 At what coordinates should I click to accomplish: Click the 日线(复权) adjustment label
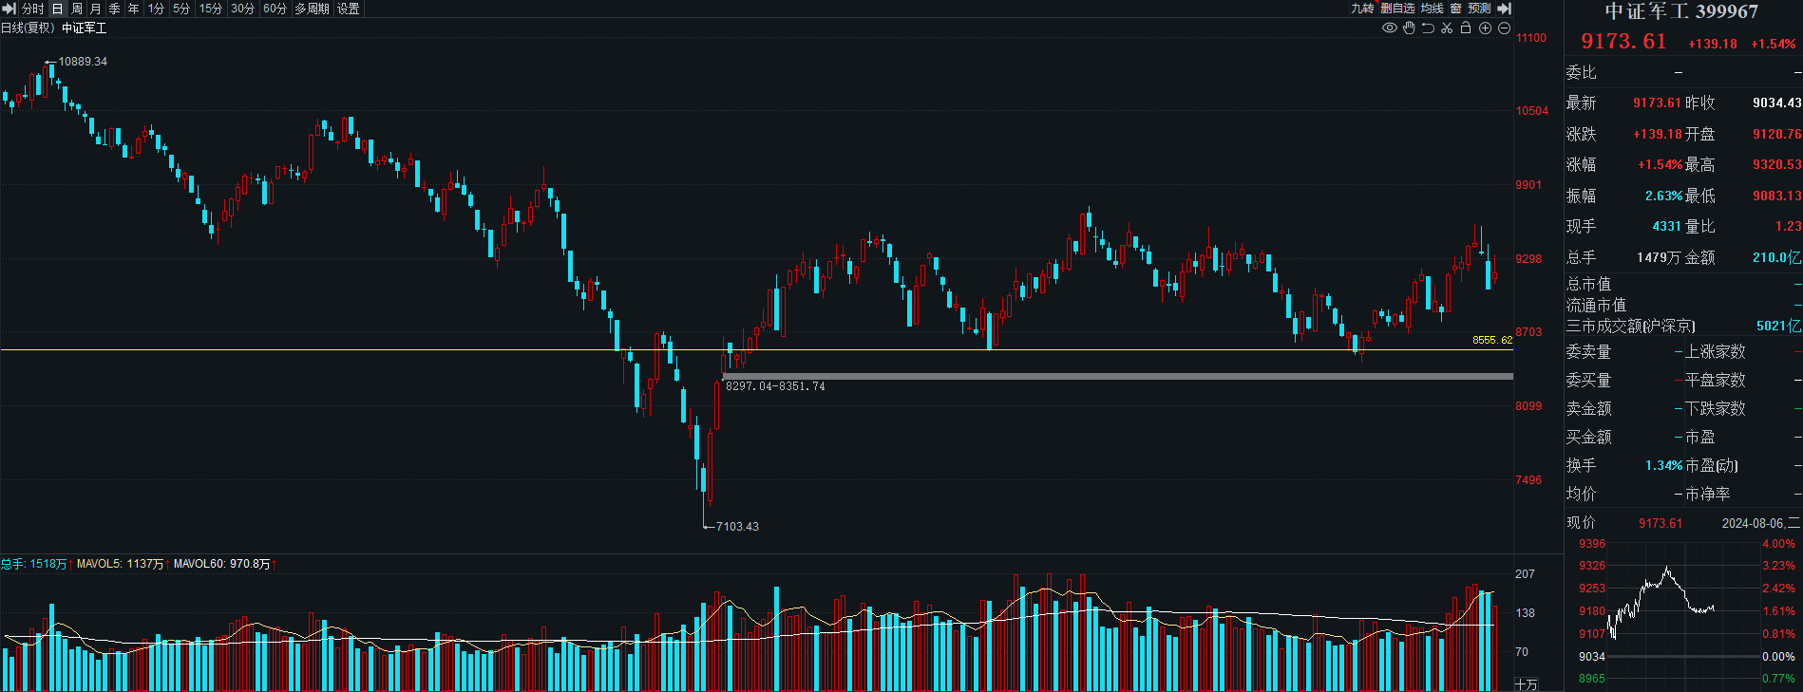(x=28, y=28)
